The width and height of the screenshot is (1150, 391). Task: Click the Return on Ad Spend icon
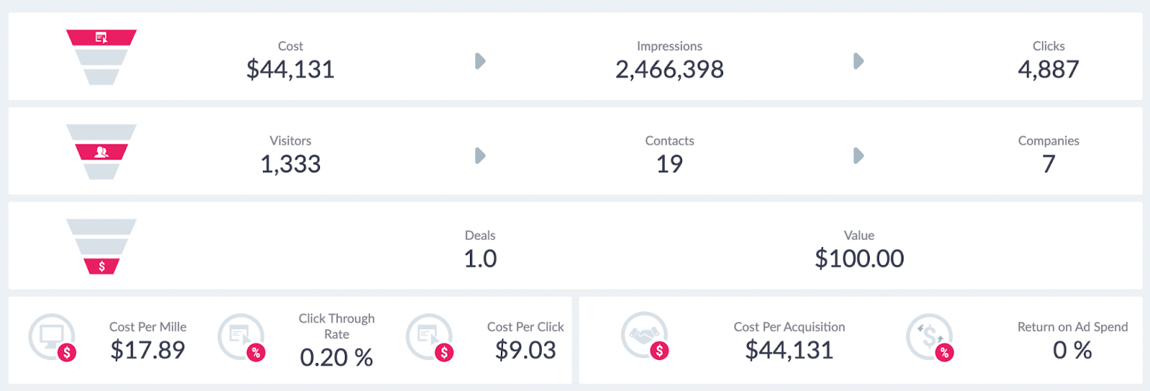click(x=930, y=337)
